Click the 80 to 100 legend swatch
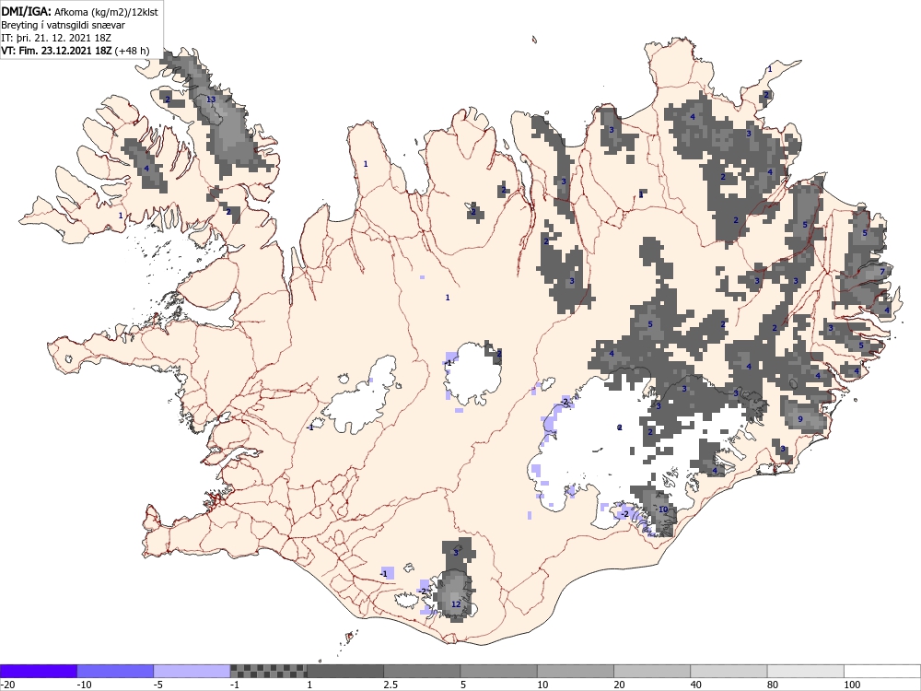The width and height of the screenshot is (921, 691). (x=806, y=671)
